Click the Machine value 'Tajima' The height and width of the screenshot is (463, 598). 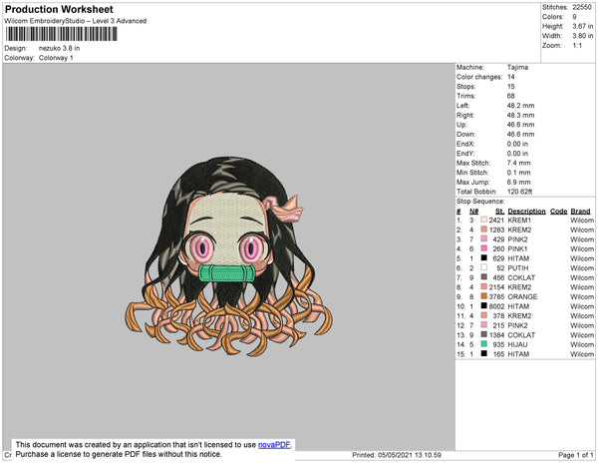point(517,67)
